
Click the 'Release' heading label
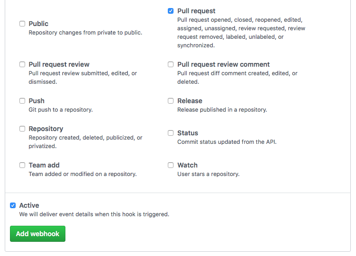click(x=190, y=101)
